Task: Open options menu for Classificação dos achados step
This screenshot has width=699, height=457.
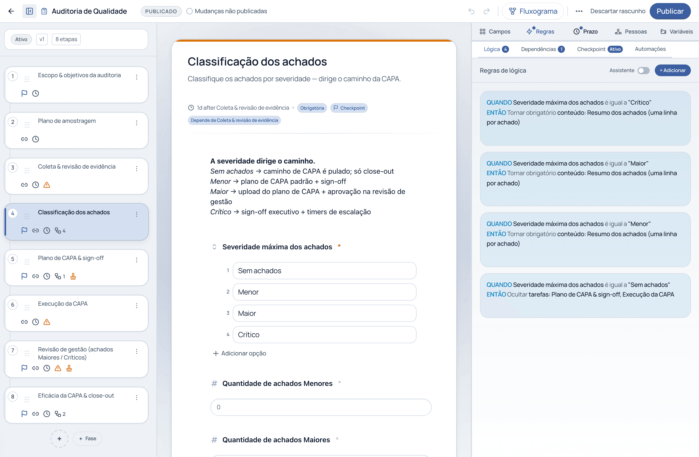Action: coord(137,214)
